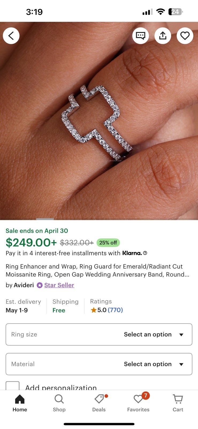Screen dimensions: 198x429
Task: View the 770 ratings link
Action: (x=115, y=310)
